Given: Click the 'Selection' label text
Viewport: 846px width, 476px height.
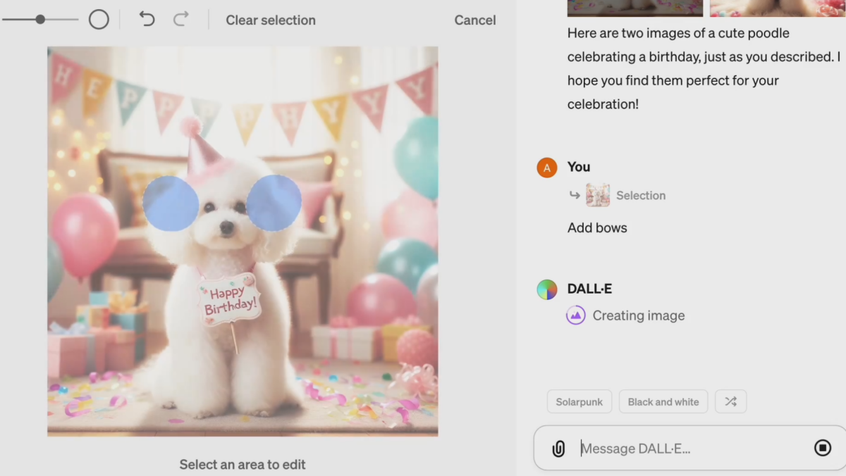Looking at the screenshot, I should point(641,195).
